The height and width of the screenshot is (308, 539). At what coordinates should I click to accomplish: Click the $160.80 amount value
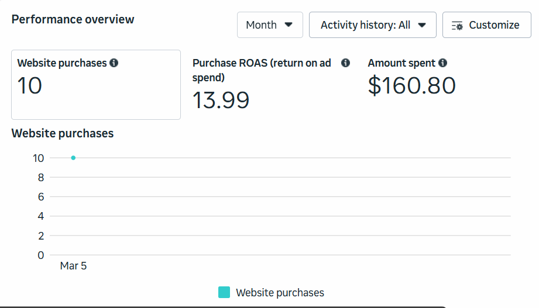tap(412, 85)
